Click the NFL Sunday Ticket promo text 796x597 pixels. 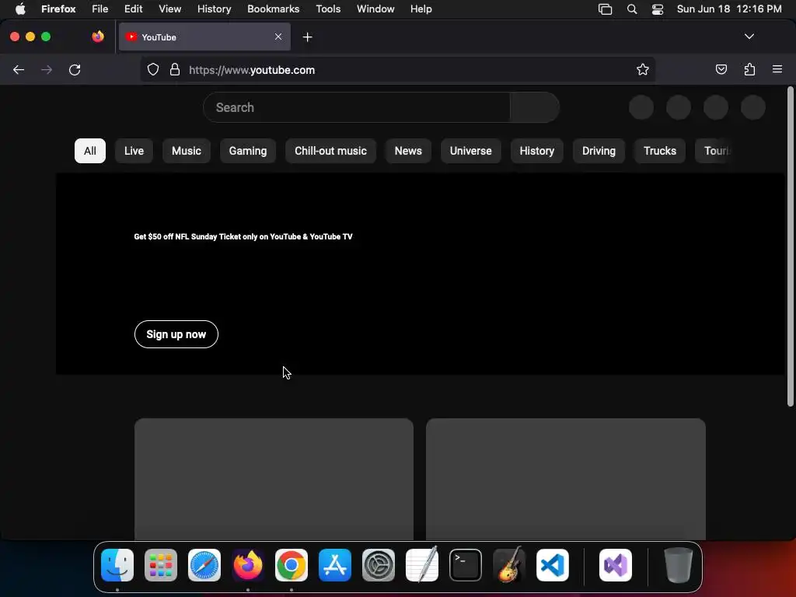coord(243,236)
